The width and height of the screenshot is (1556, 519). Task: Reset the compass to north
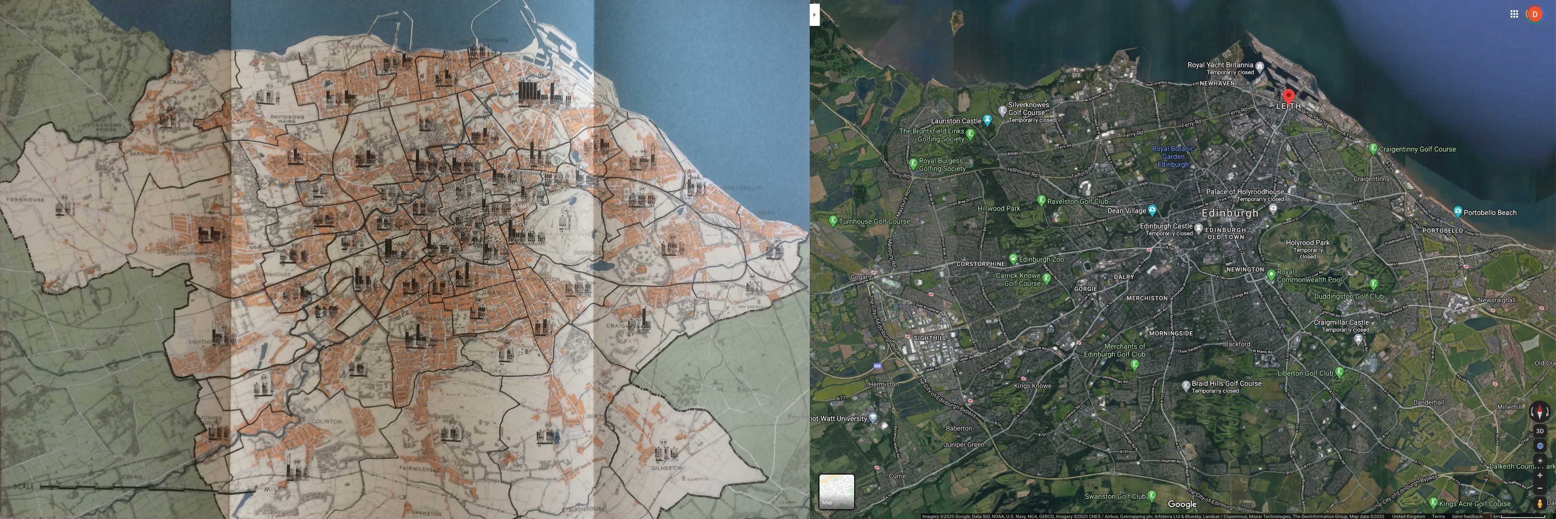(1539, 412)
